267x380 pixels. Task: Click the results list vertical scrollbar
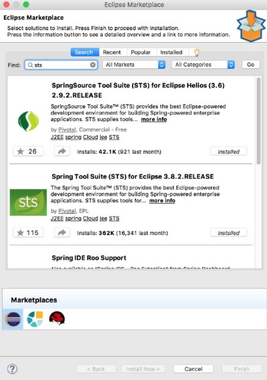pyautogui.click(x=258, y=121)
